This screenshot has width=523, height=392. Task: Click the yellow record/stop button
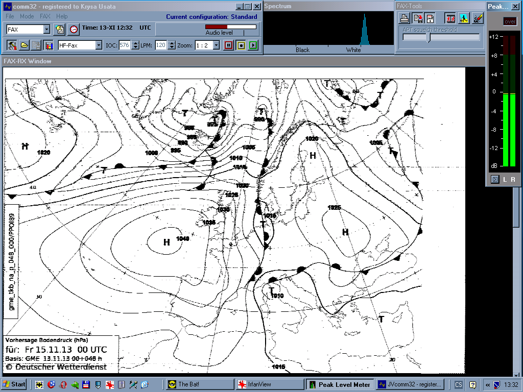241,45
